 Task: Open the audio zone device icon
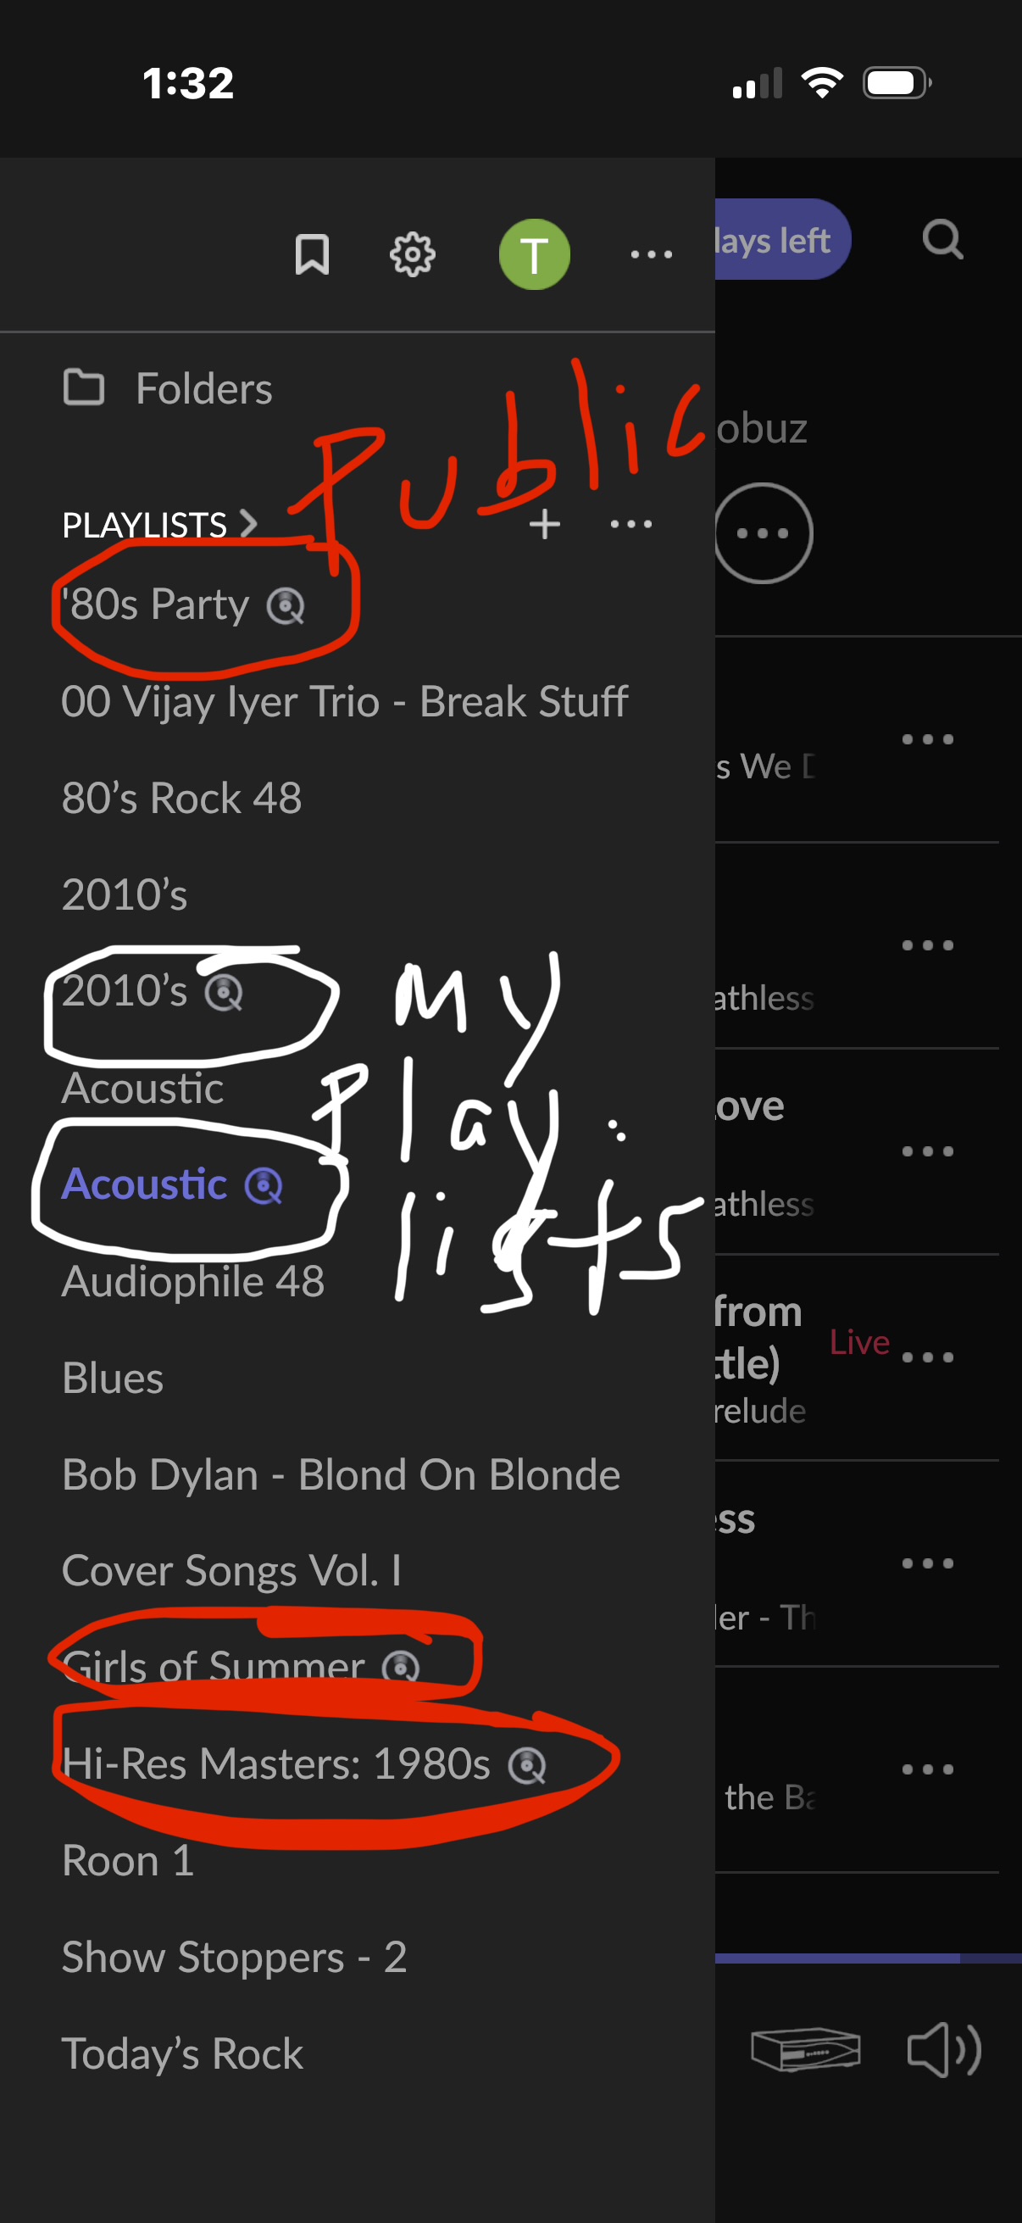pyautogui.click(x=807, y=2049)
